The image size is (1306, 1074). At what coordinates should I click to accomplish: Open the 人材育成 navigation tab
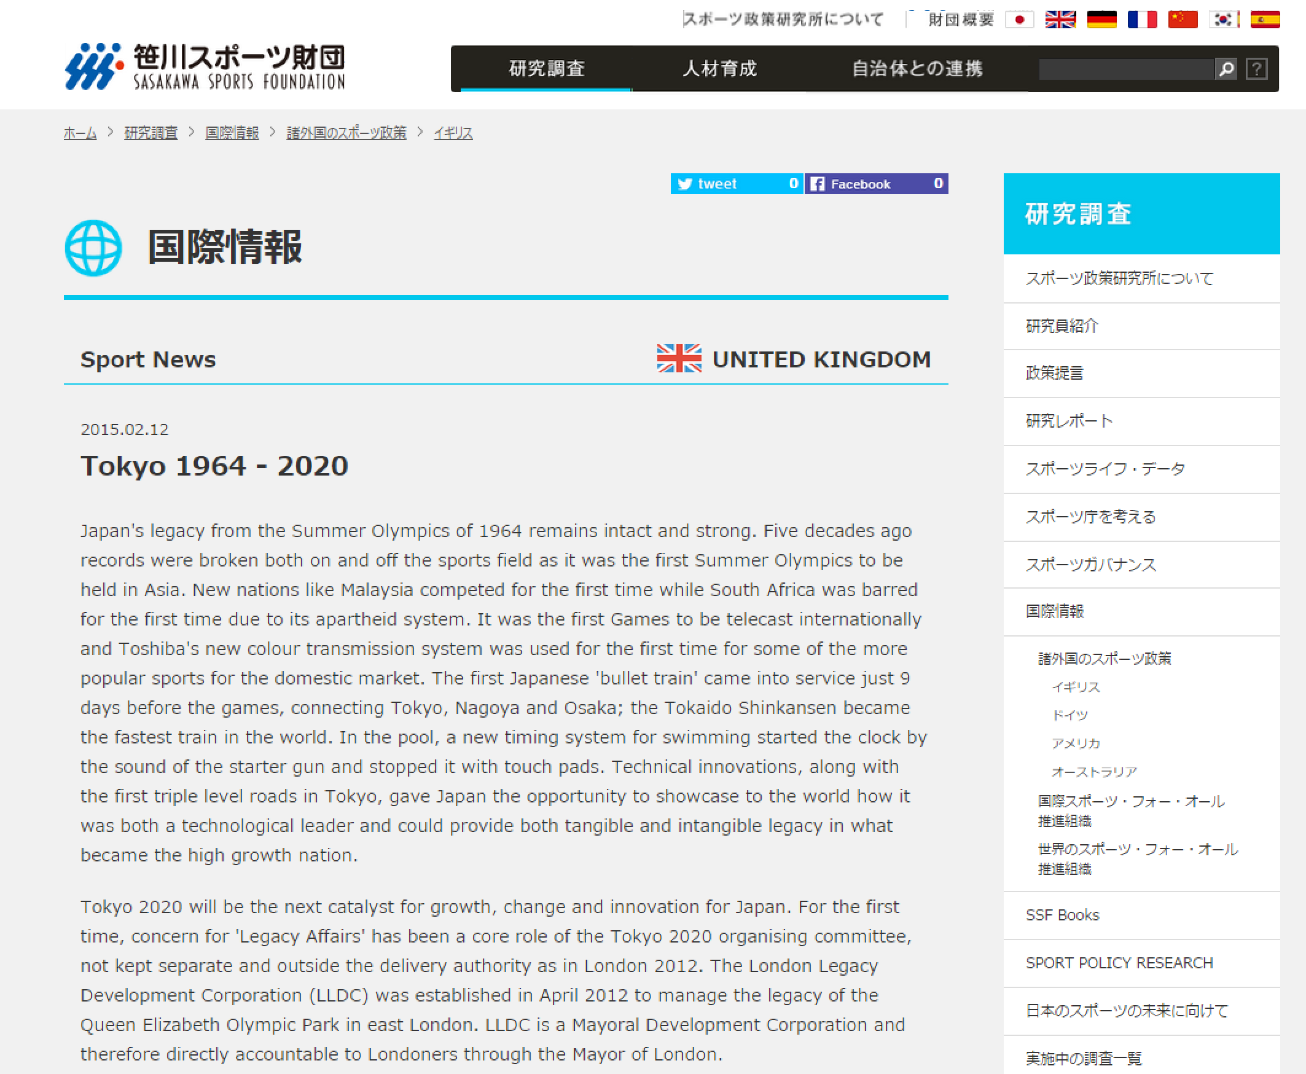[719, 69]
